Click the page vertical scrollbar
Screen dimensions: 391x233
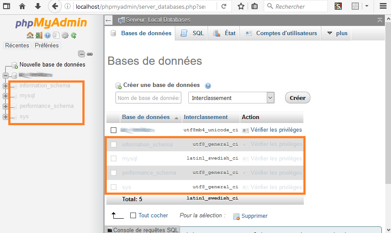pyautogui.click(x=388, y=103)
